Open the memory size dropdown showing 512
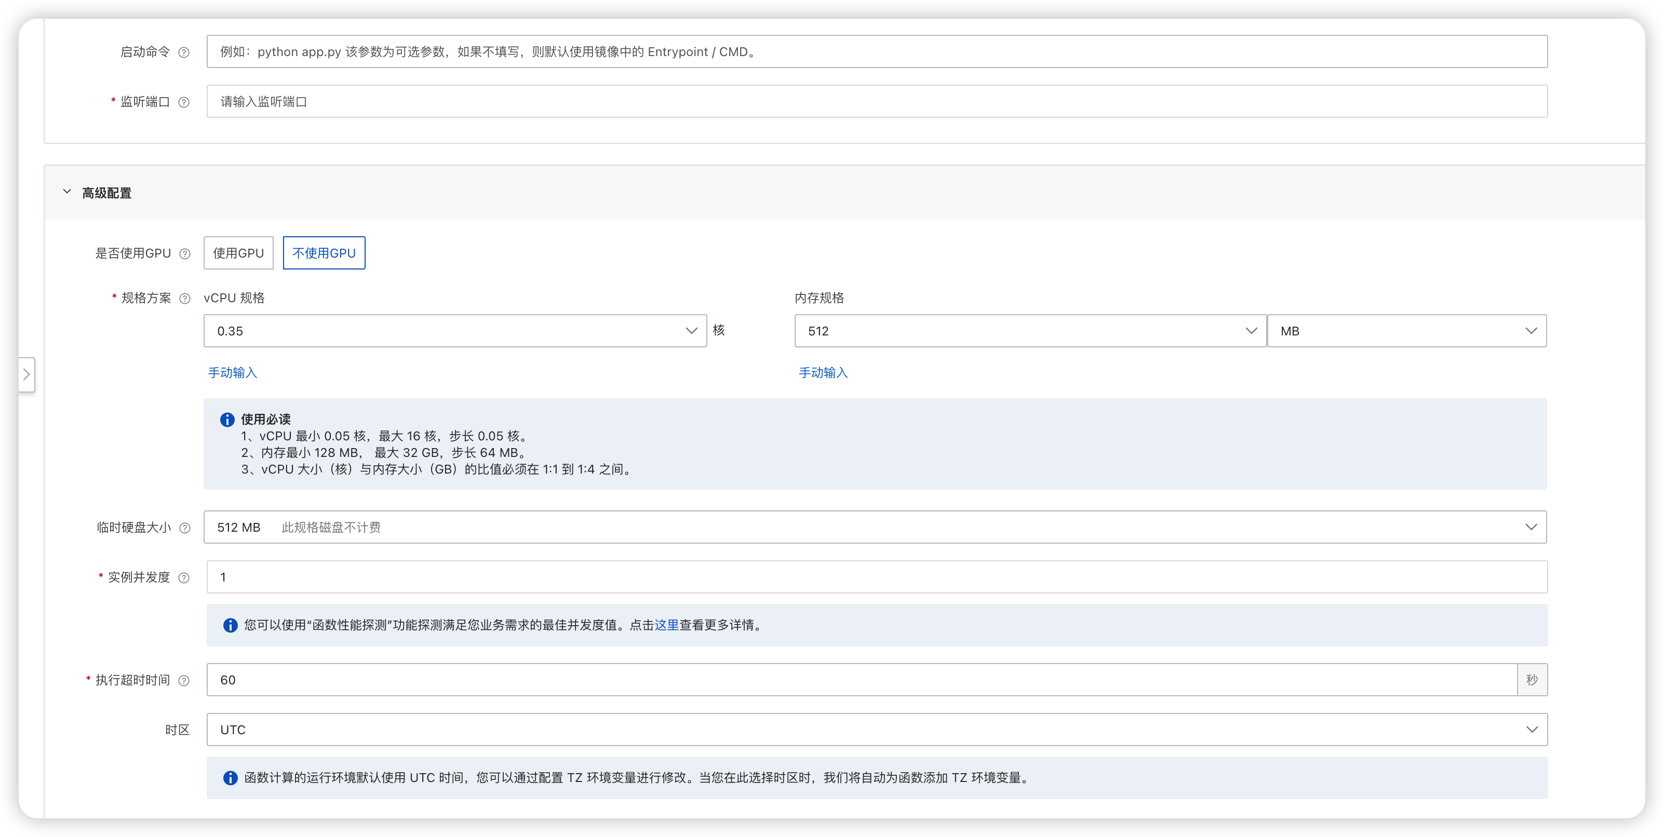1664x837 pixels. click(1030, 331)
